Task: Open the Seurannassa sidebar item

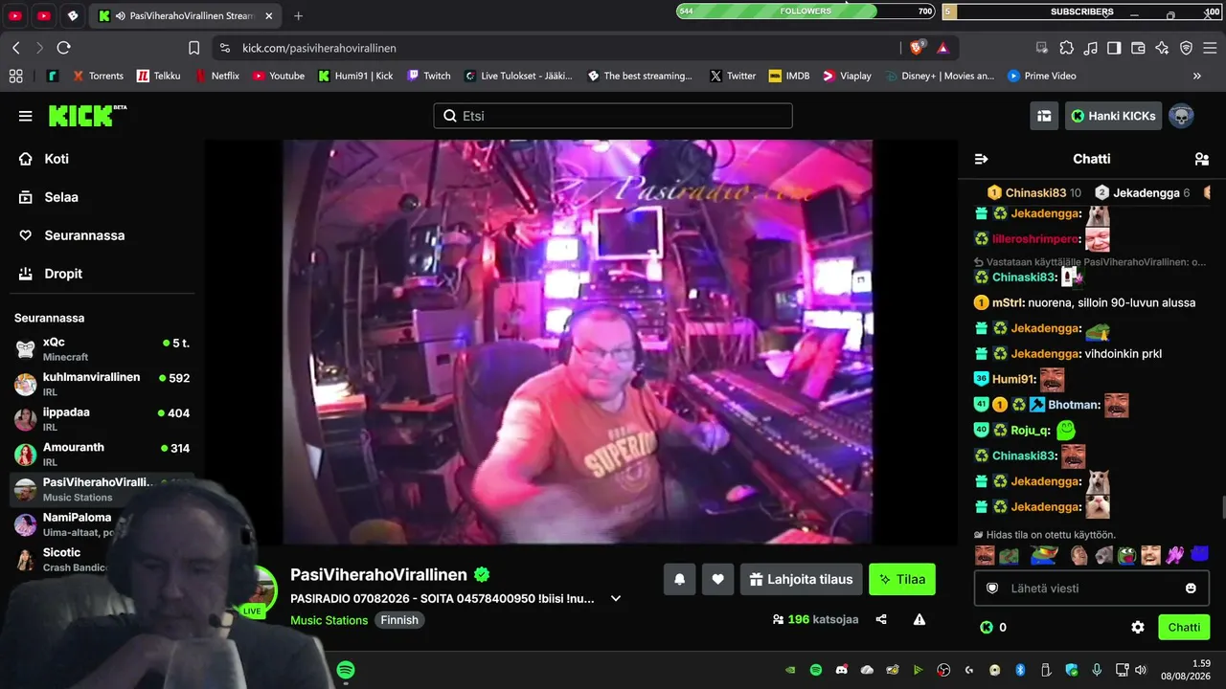Action: click(x=103, y=235)
